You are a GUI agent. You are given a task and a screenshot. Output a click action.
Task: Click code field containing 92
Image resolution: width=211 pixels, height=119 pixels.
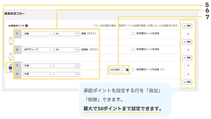point(65,34)
